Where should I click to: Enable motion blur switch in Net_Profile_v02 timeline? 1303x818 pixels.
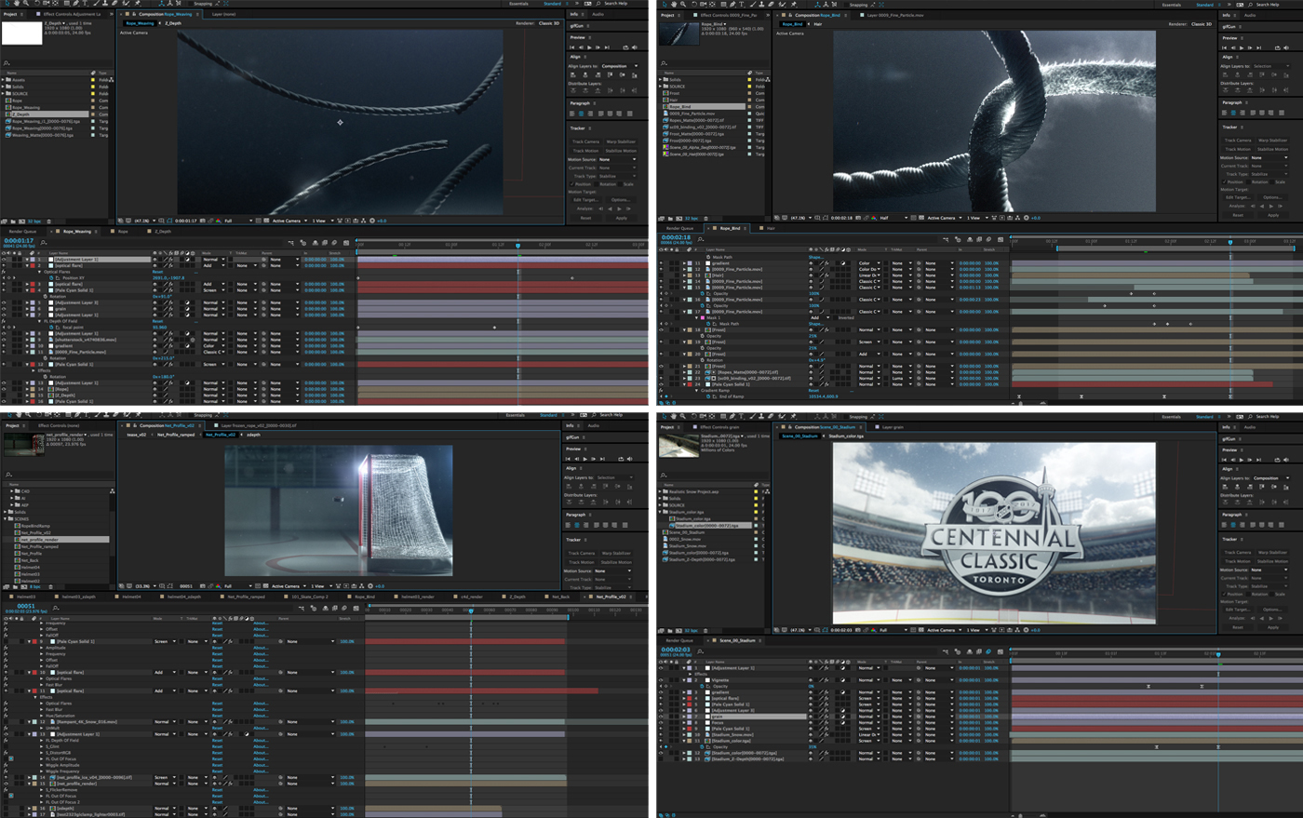point(344,608)
